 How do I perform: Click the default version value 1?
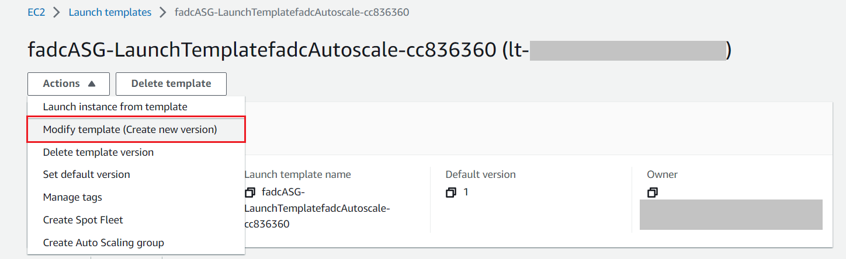click(x=466, y=192)
